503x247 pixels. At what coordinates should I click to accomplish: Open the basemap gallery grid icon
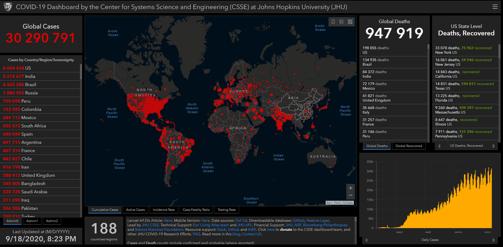click(x=350, y=22)
